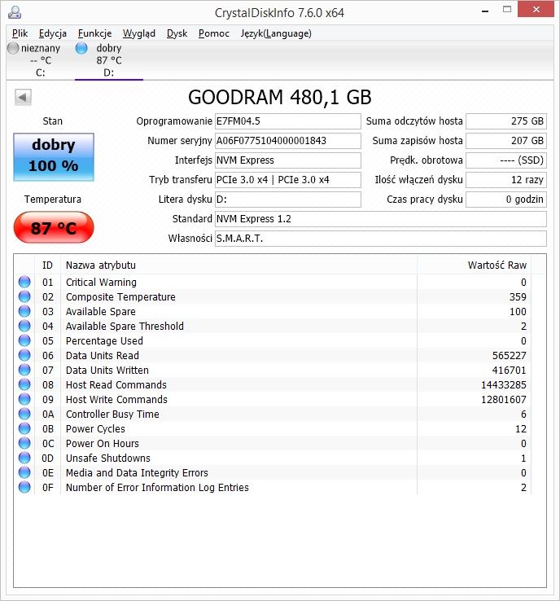Click the 'nieznany' drive C: status label

(41, 48)
